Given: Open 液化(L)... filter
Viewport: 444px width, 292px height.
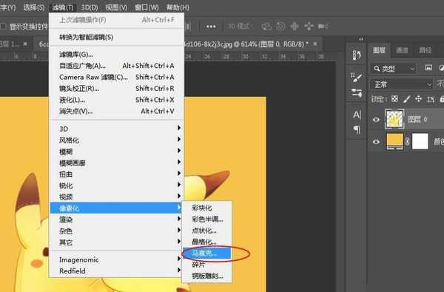Looking at the screenshot, I should pos(116,100).
